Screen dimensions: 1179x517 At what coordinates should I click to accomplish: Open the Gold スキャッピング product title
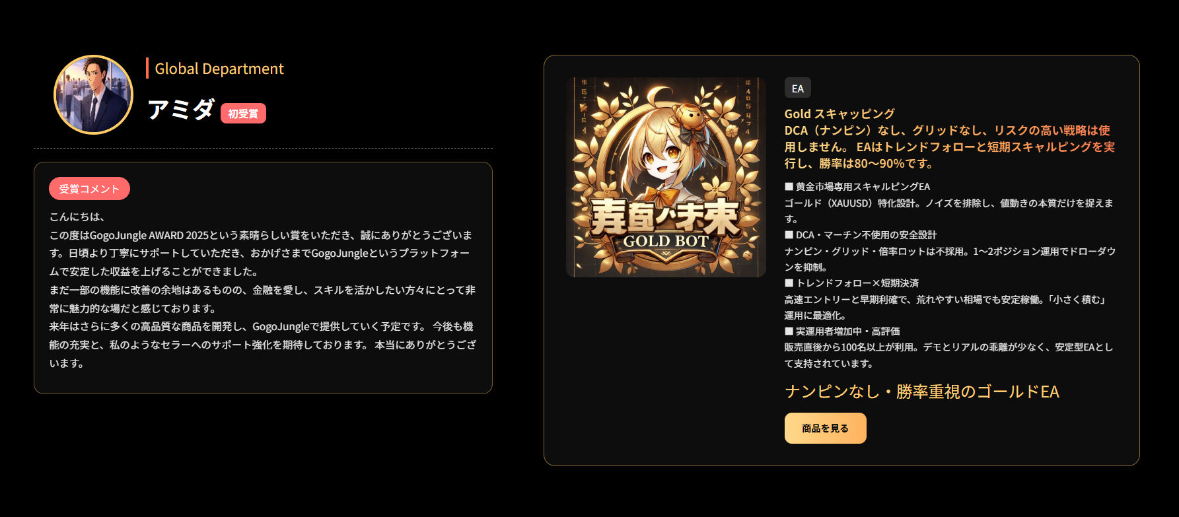click(840, 114)
